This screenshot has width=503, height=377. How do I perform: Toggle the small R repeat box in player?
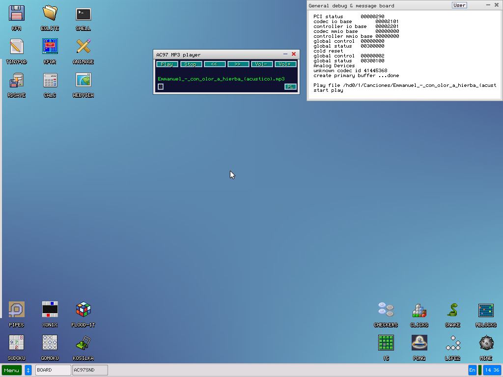(x=161, y=87)
